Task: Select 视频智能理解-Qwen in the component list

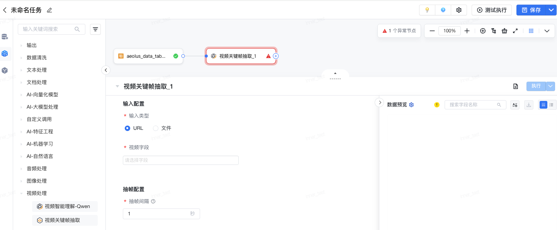Action: pos(65,206)
